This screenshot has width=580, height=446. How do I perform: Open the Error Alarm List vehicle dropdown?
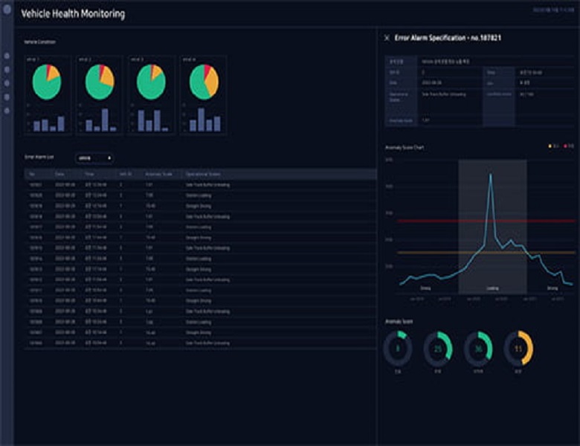(94, 158)
